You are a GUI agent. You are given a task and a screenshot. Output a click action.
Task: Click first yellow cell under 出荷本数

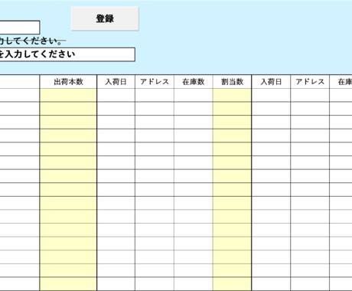click(x=68, y=95)
